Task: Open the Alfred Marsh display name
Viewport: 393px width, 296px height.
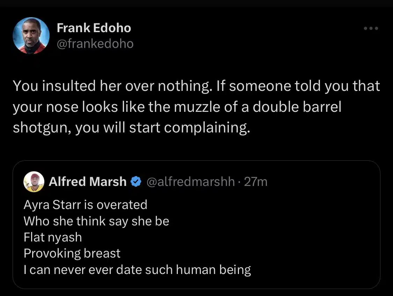Action: pyautogui.click(x=88, y=182)
